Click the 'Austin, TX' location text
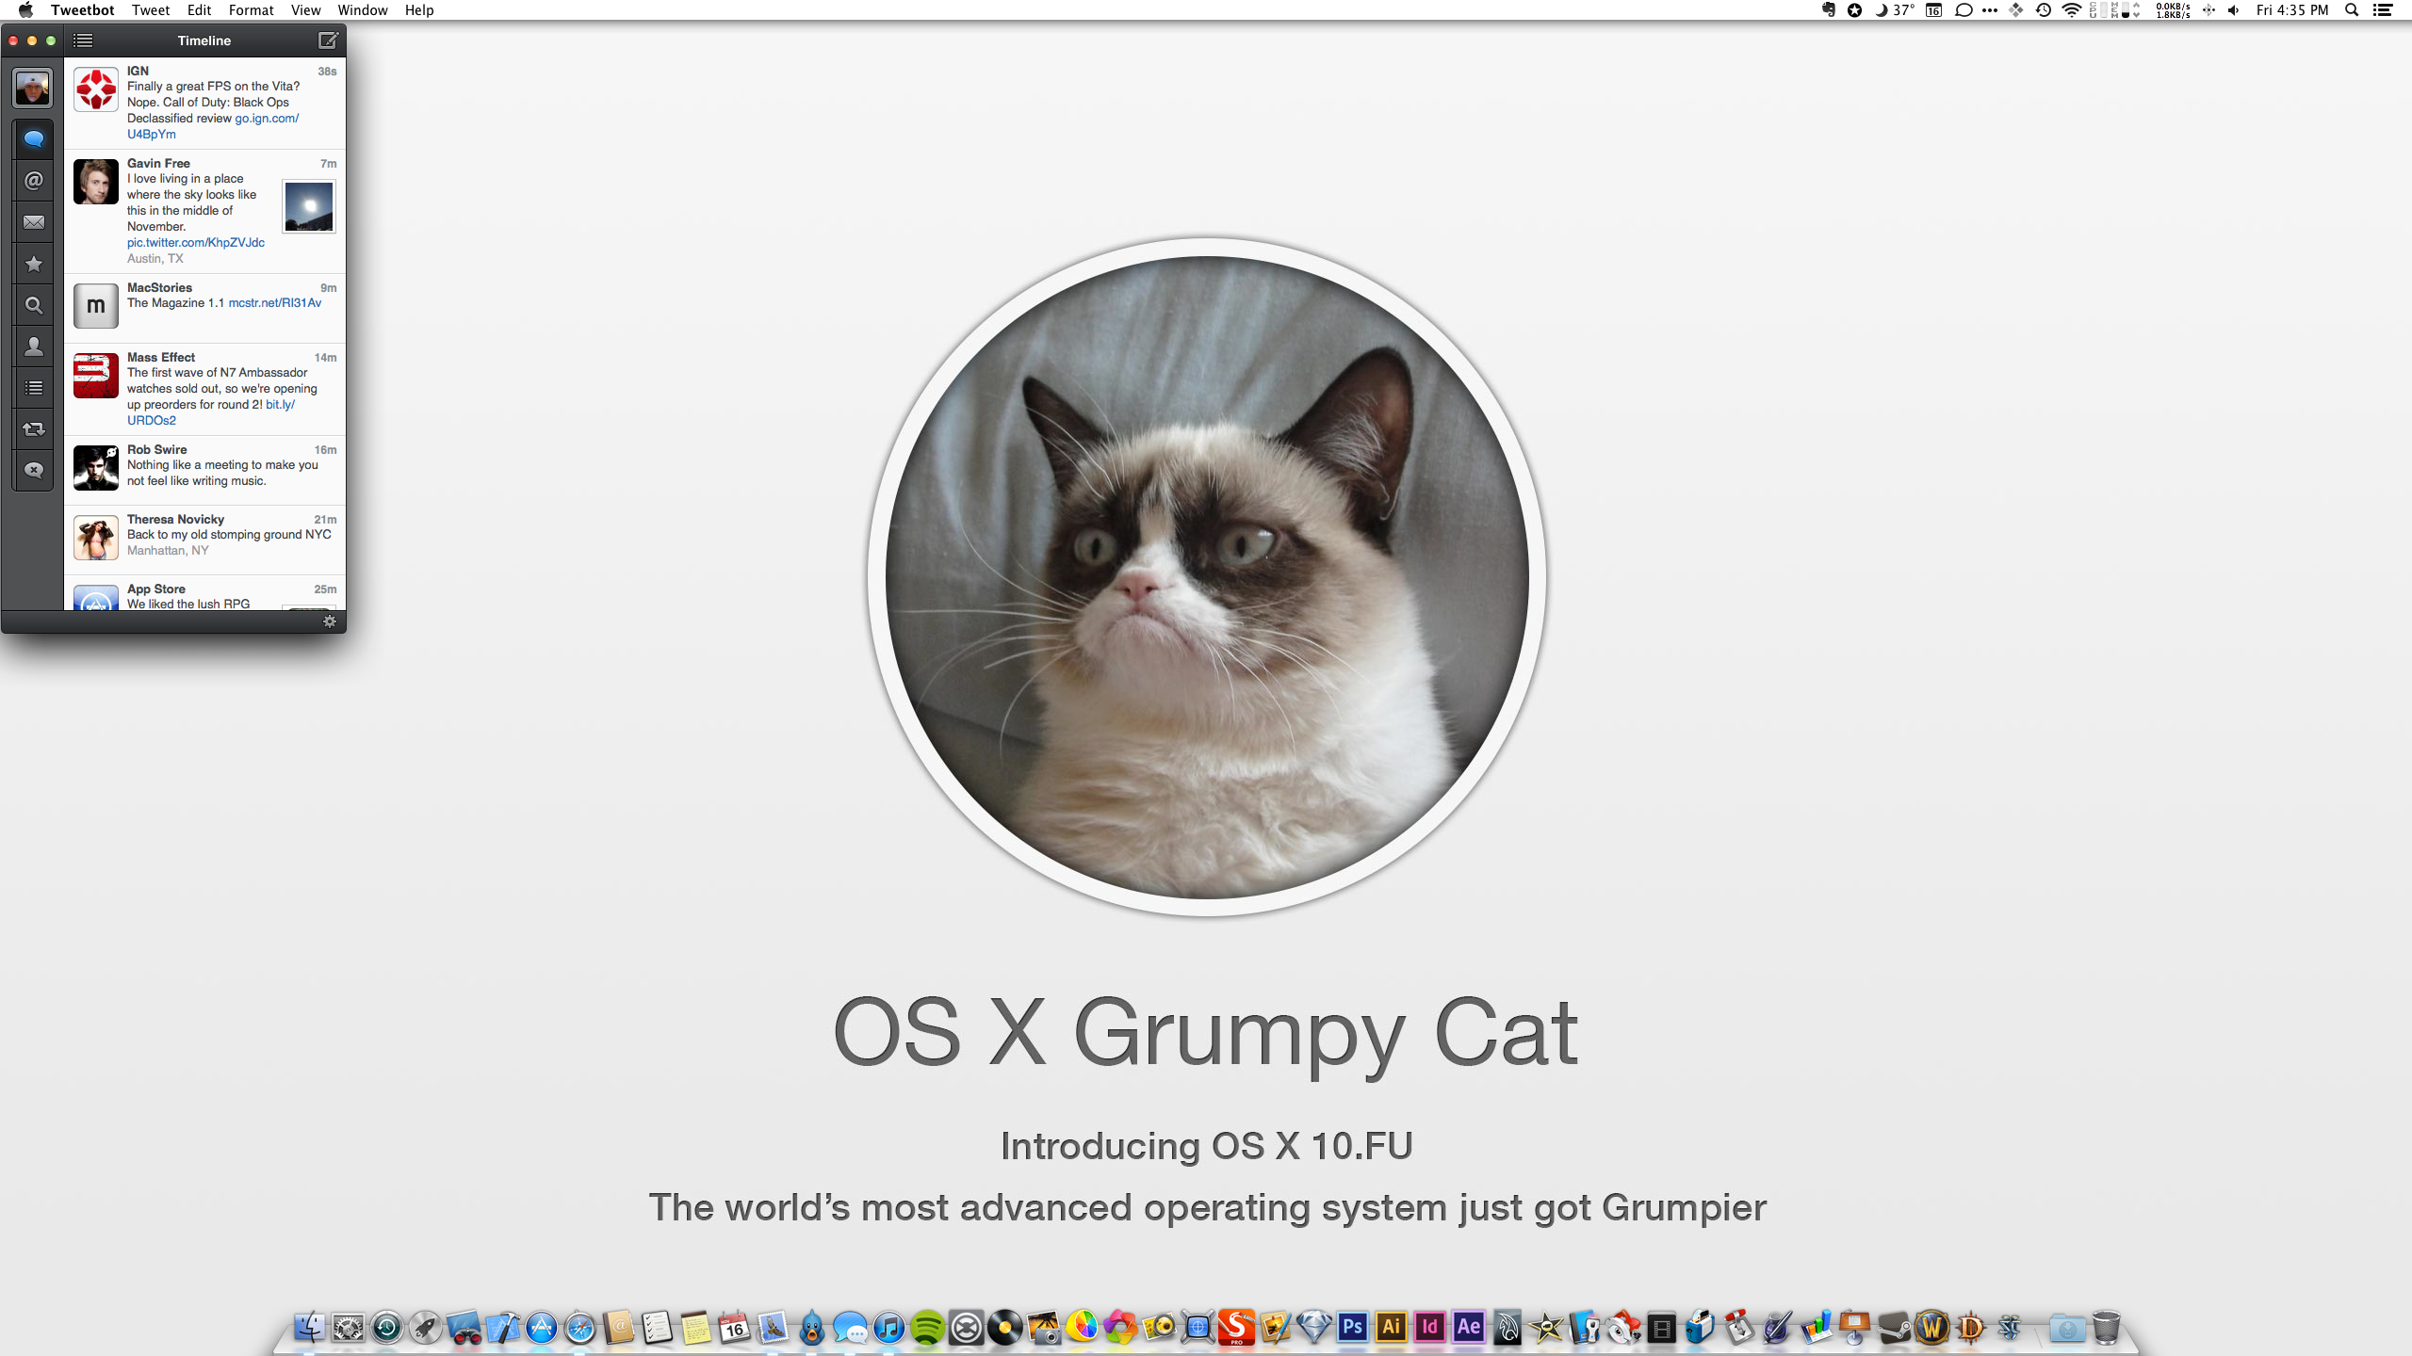This screenshot has width=2412, height=1356. coord(155,259)
